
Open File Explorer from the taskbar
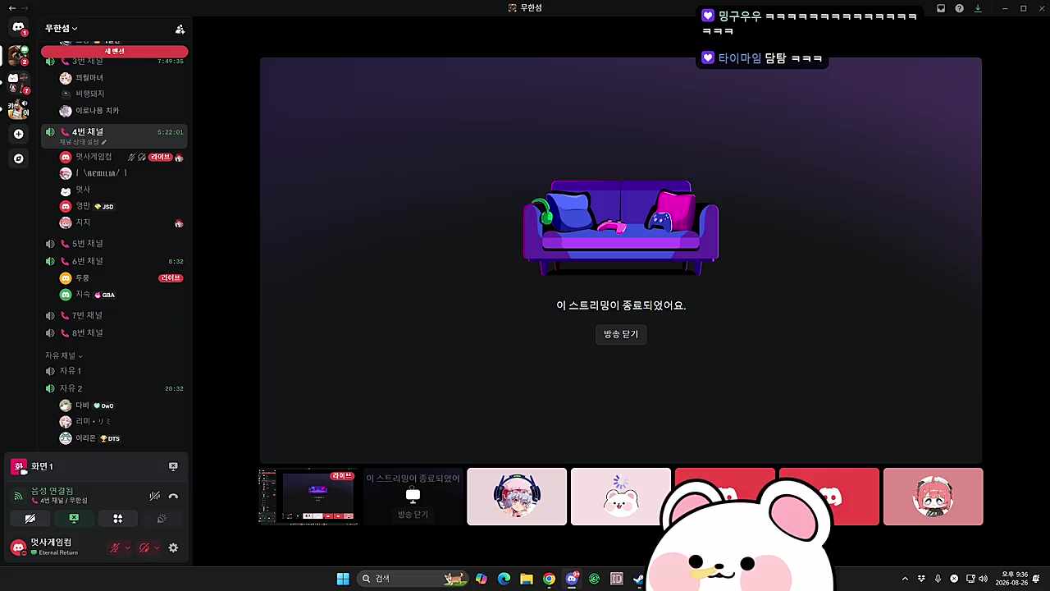(x=527, y=579)
